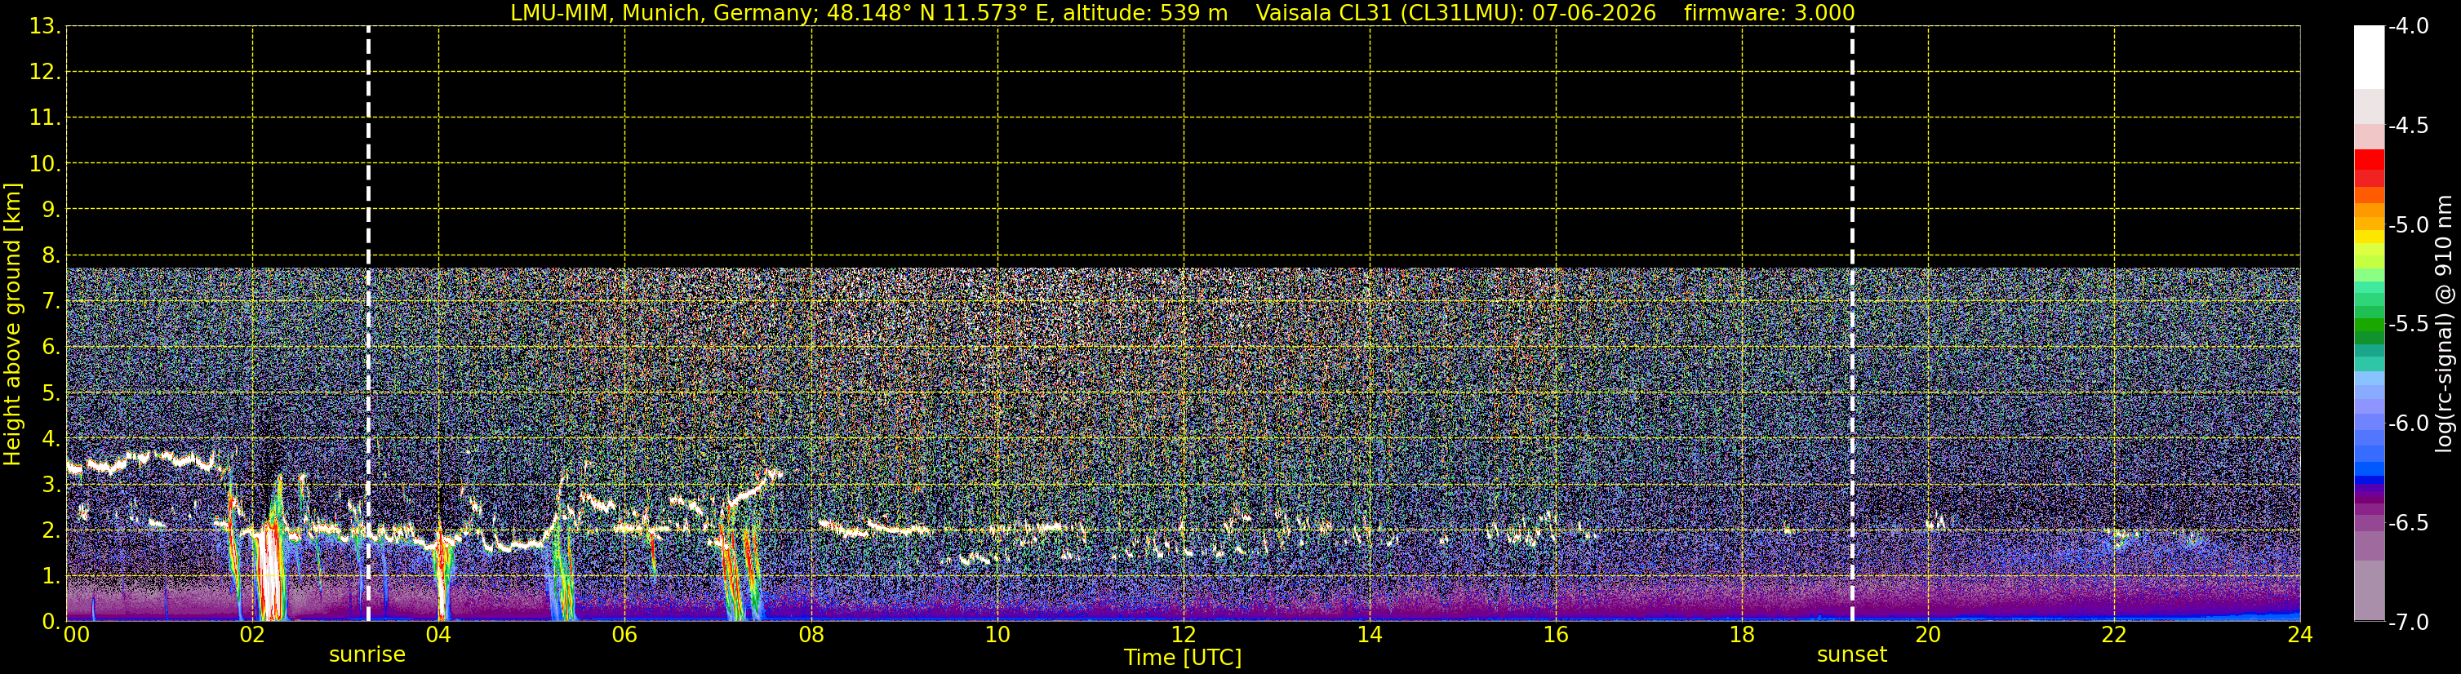Click the 12 hour tick on time axis
The height and width of the screenshot is (674, 2461).
click(x=1184, y=635)
